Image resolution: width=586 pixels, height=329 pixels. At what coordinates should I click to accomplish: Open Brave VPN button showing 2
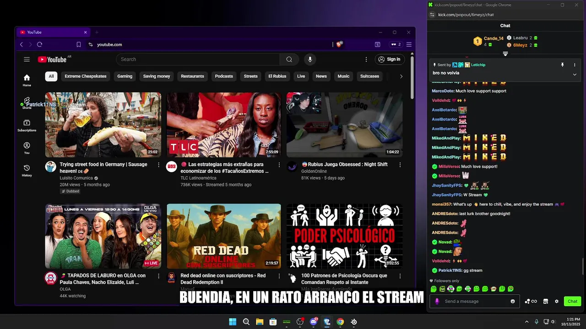point(396,44)
